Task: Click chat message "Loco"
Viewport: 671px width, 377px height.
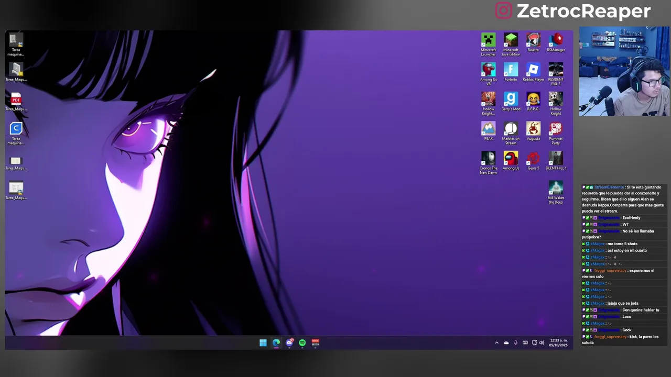Action: 626,317
